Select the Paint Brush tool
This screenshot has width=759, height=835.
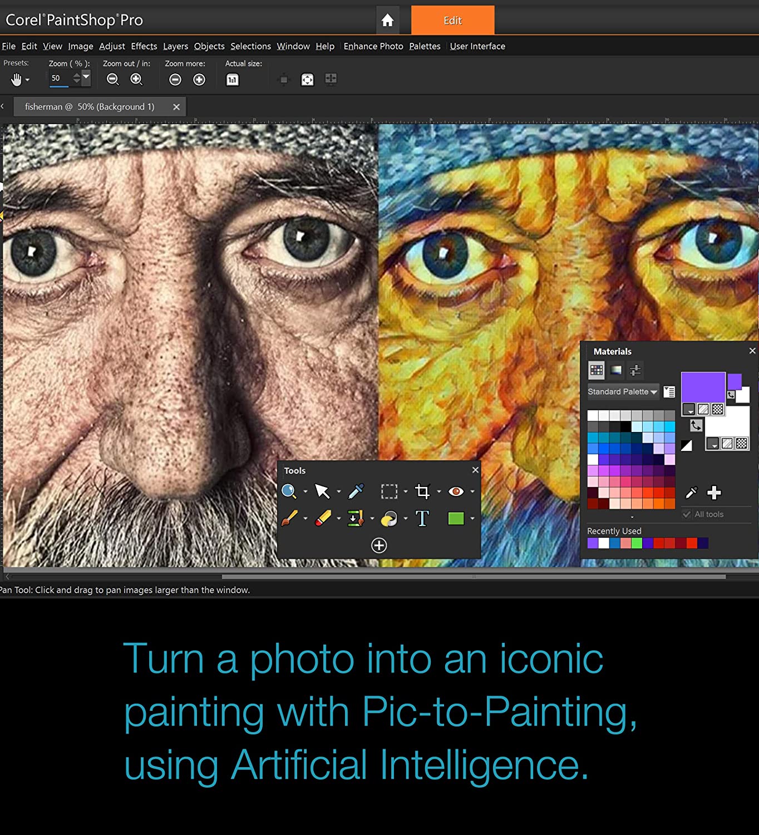click(x=289, y=518)
